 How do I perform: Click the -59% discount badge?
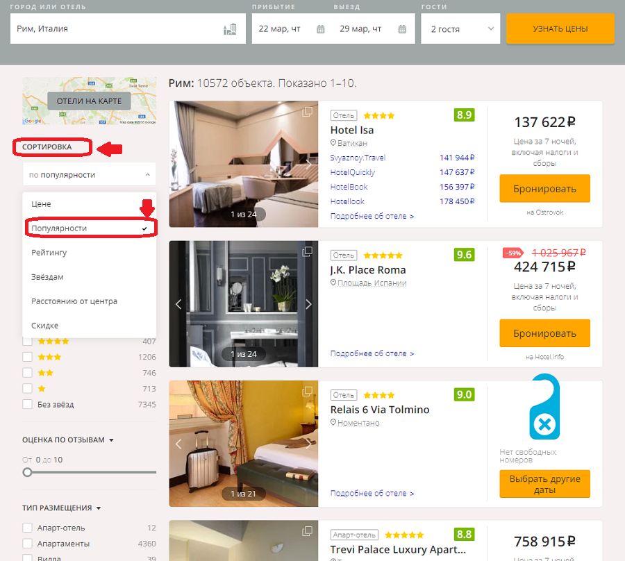coord(513,253)
